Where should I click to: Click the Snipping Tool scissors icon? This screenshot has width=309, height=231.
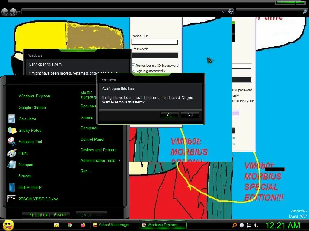click(x=12, y=142)
